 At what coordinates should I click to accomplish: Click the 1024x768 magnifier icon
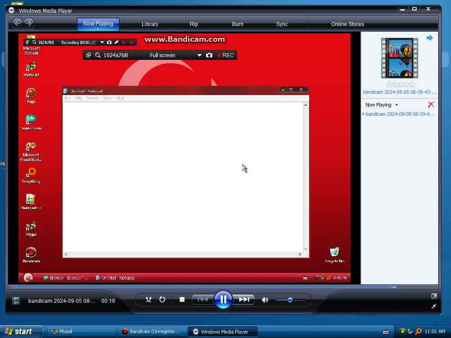pyautogui.click(x=98, y=55)
